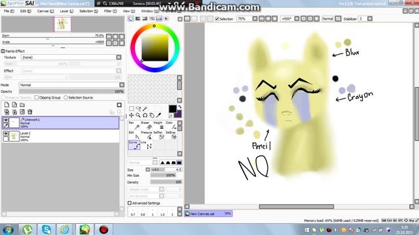Select the SelPen tool

click(158, 135)
